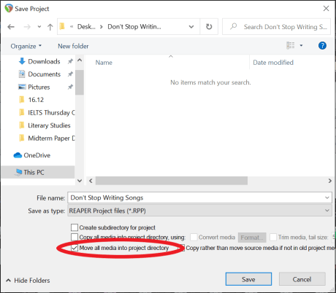Click REAPER icon in title bar

coord(9,8)
